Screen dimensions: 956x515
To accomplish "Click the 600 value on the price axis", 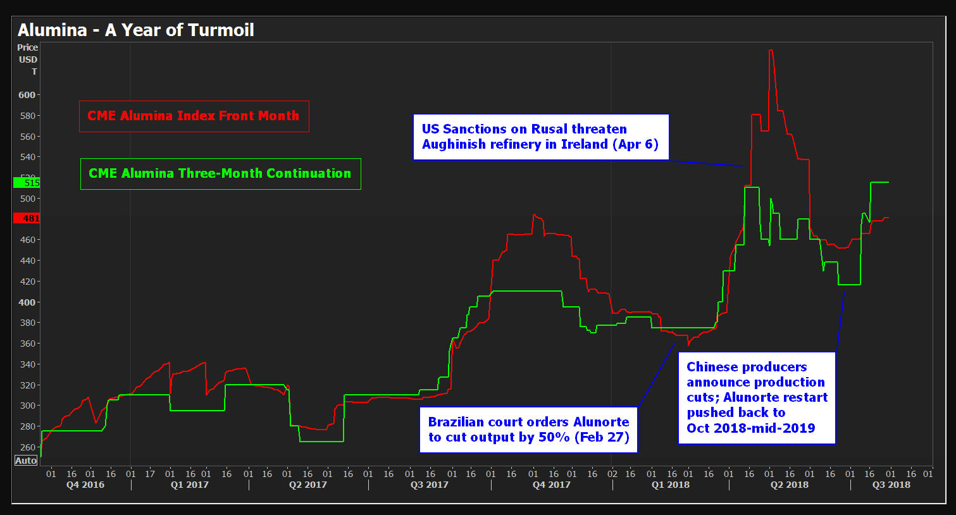I will coord(27,95).
